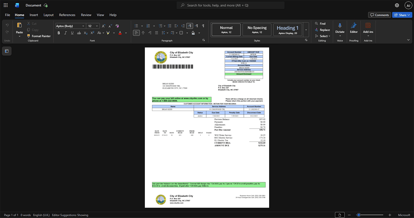Click the utility bill document page
The width and height of the screenshot is (414, 218).
click(x=207, y=128)
